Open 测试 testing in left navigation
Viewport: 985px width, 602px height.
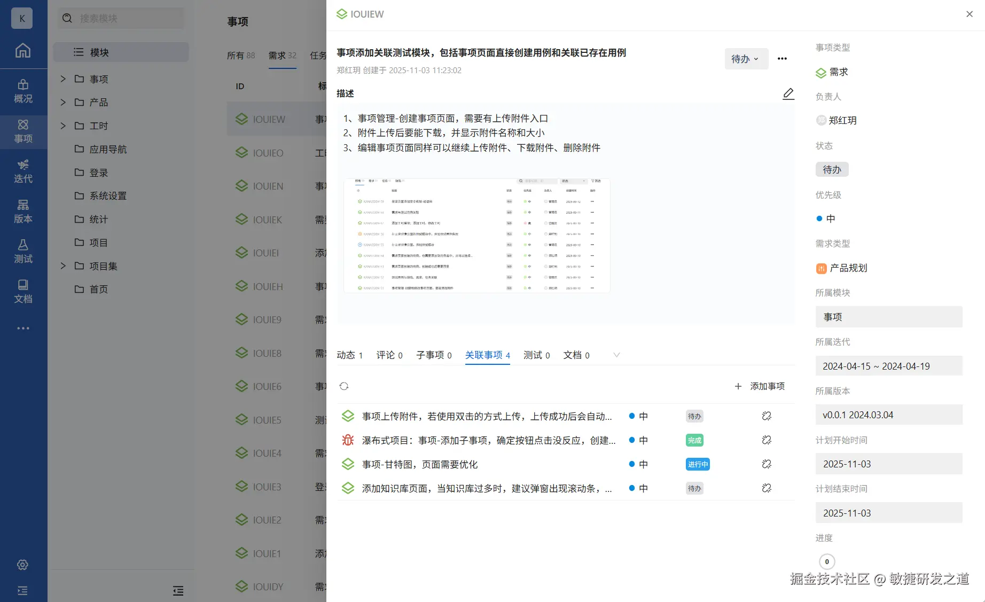(x=23, y=252)
